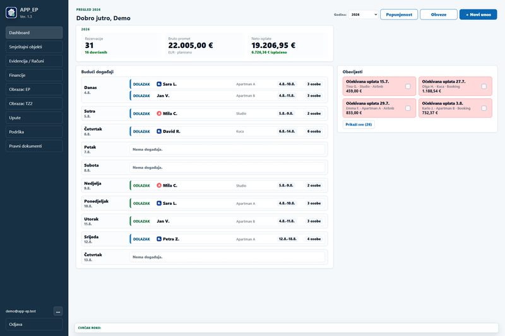Viewport: 505px width, 336px height.
Task: Go to Financije in the sidebar
Action: pyautogui.click(x=34, y=75)
